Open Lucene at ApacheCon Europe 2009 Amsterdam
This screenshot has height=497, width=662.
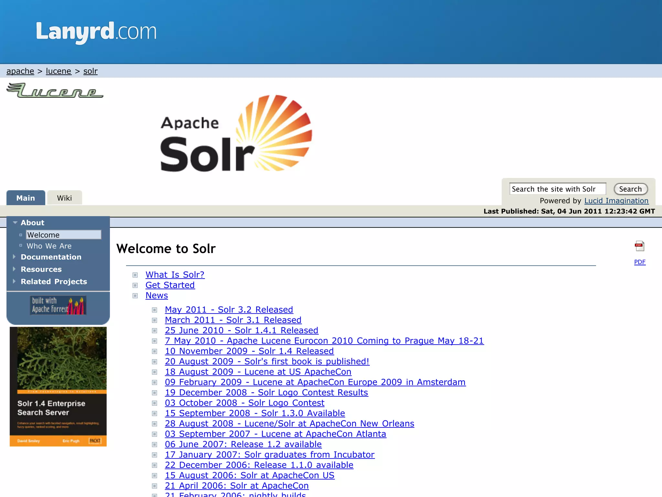point(315,382)
